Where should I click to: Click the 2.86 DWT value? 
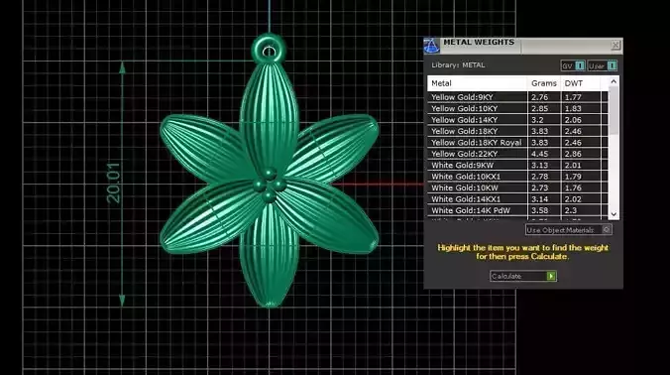573,154
